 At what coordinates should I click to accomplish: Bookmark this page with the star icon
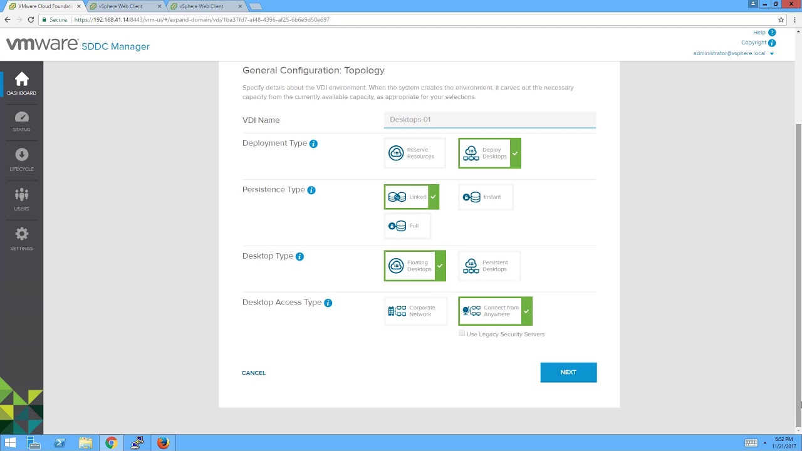[781, 19]
